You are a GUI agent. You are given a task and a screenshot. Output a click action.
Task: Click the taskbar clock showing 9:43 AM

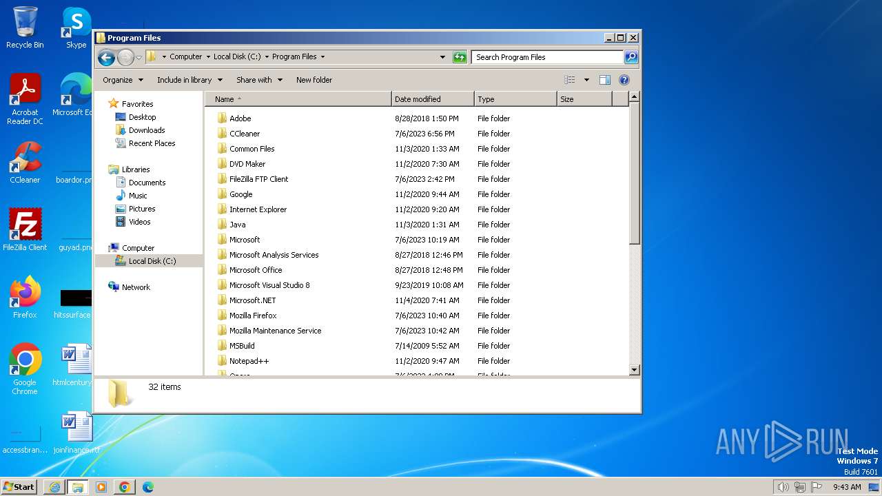pyautogui.click(x=847, y=487)
